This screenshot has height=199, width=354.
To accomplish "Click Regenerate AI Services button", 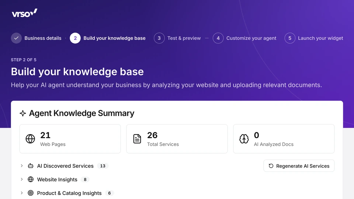I will click(299, 166).
